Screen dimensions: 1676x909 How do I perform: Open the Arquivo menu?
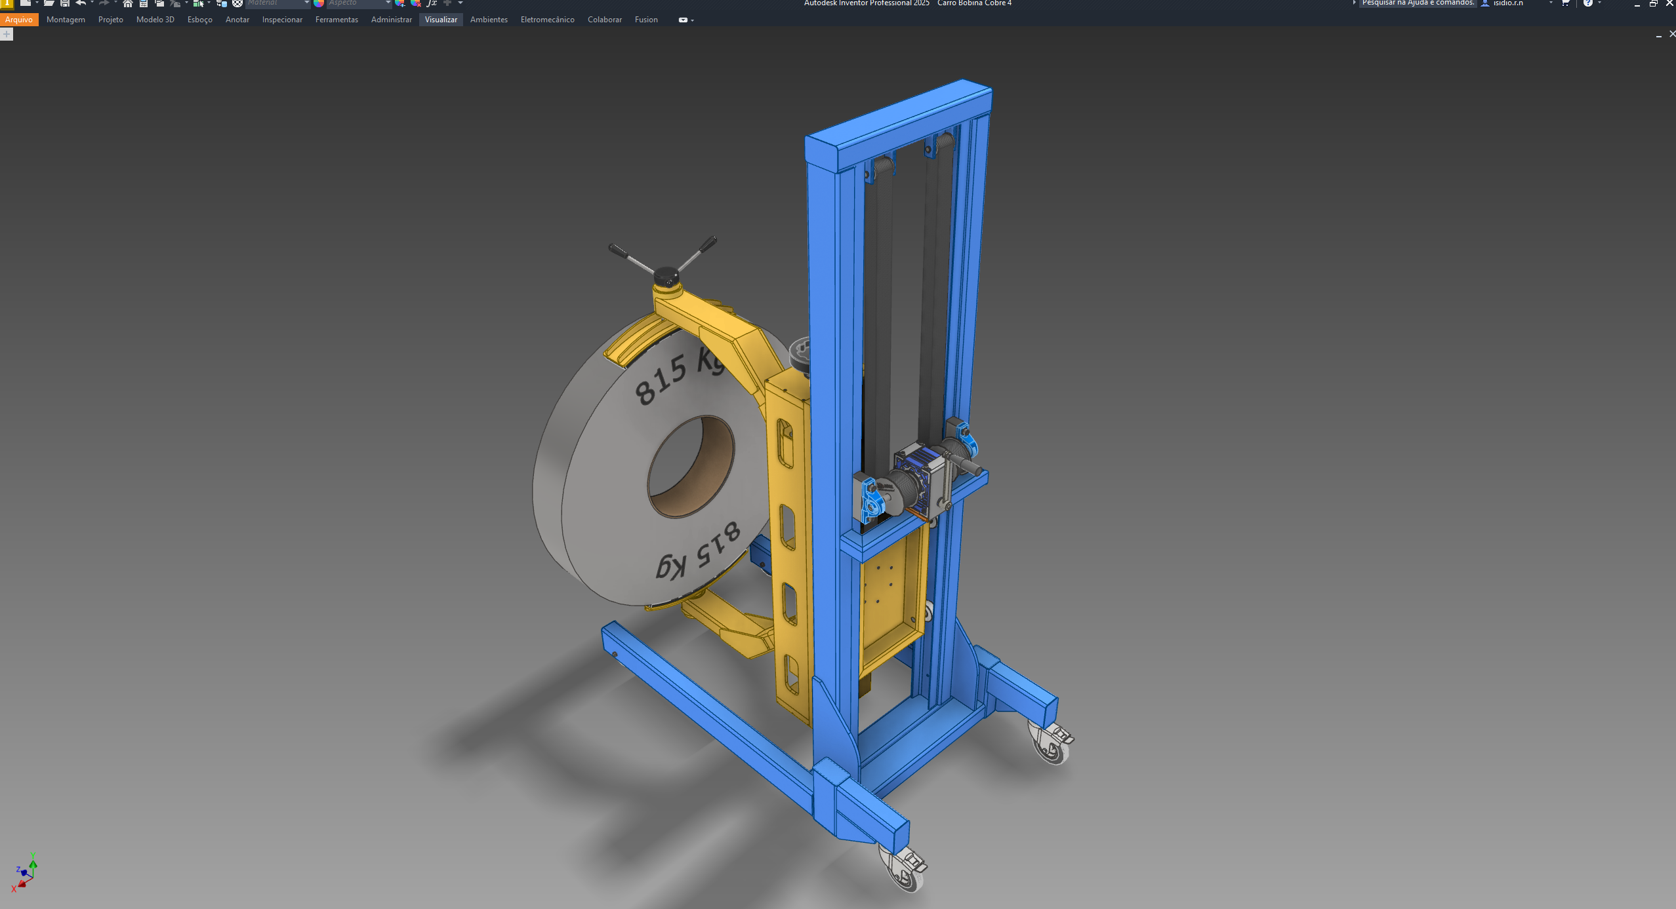(x=19, y=20)
